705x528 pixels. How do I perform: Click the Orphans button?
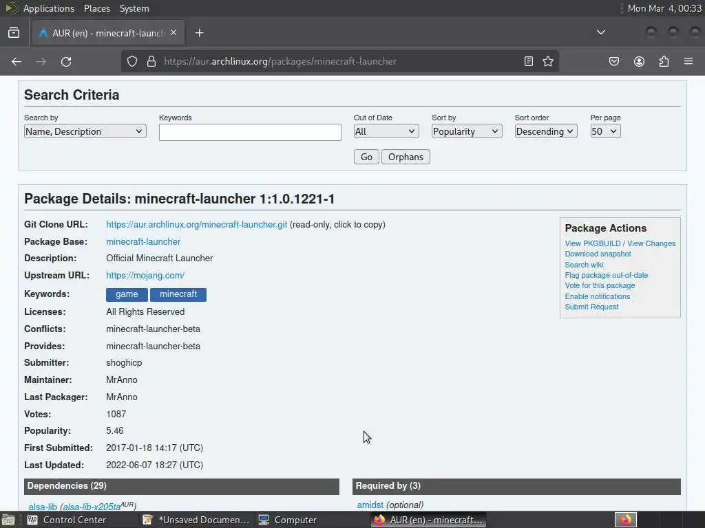(x=406, y=157)
